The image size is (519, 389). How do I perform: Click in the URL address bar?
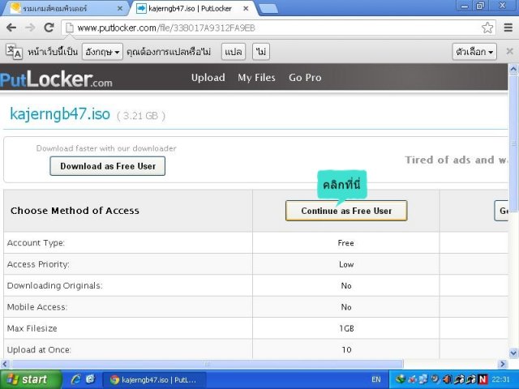(278, 28)
